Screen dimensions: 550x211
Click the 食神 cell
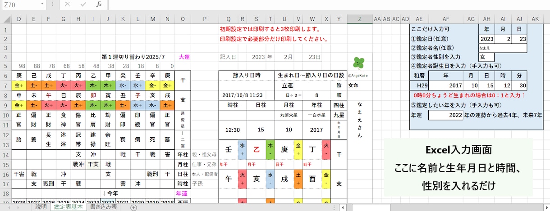click(x=64, y=120)
